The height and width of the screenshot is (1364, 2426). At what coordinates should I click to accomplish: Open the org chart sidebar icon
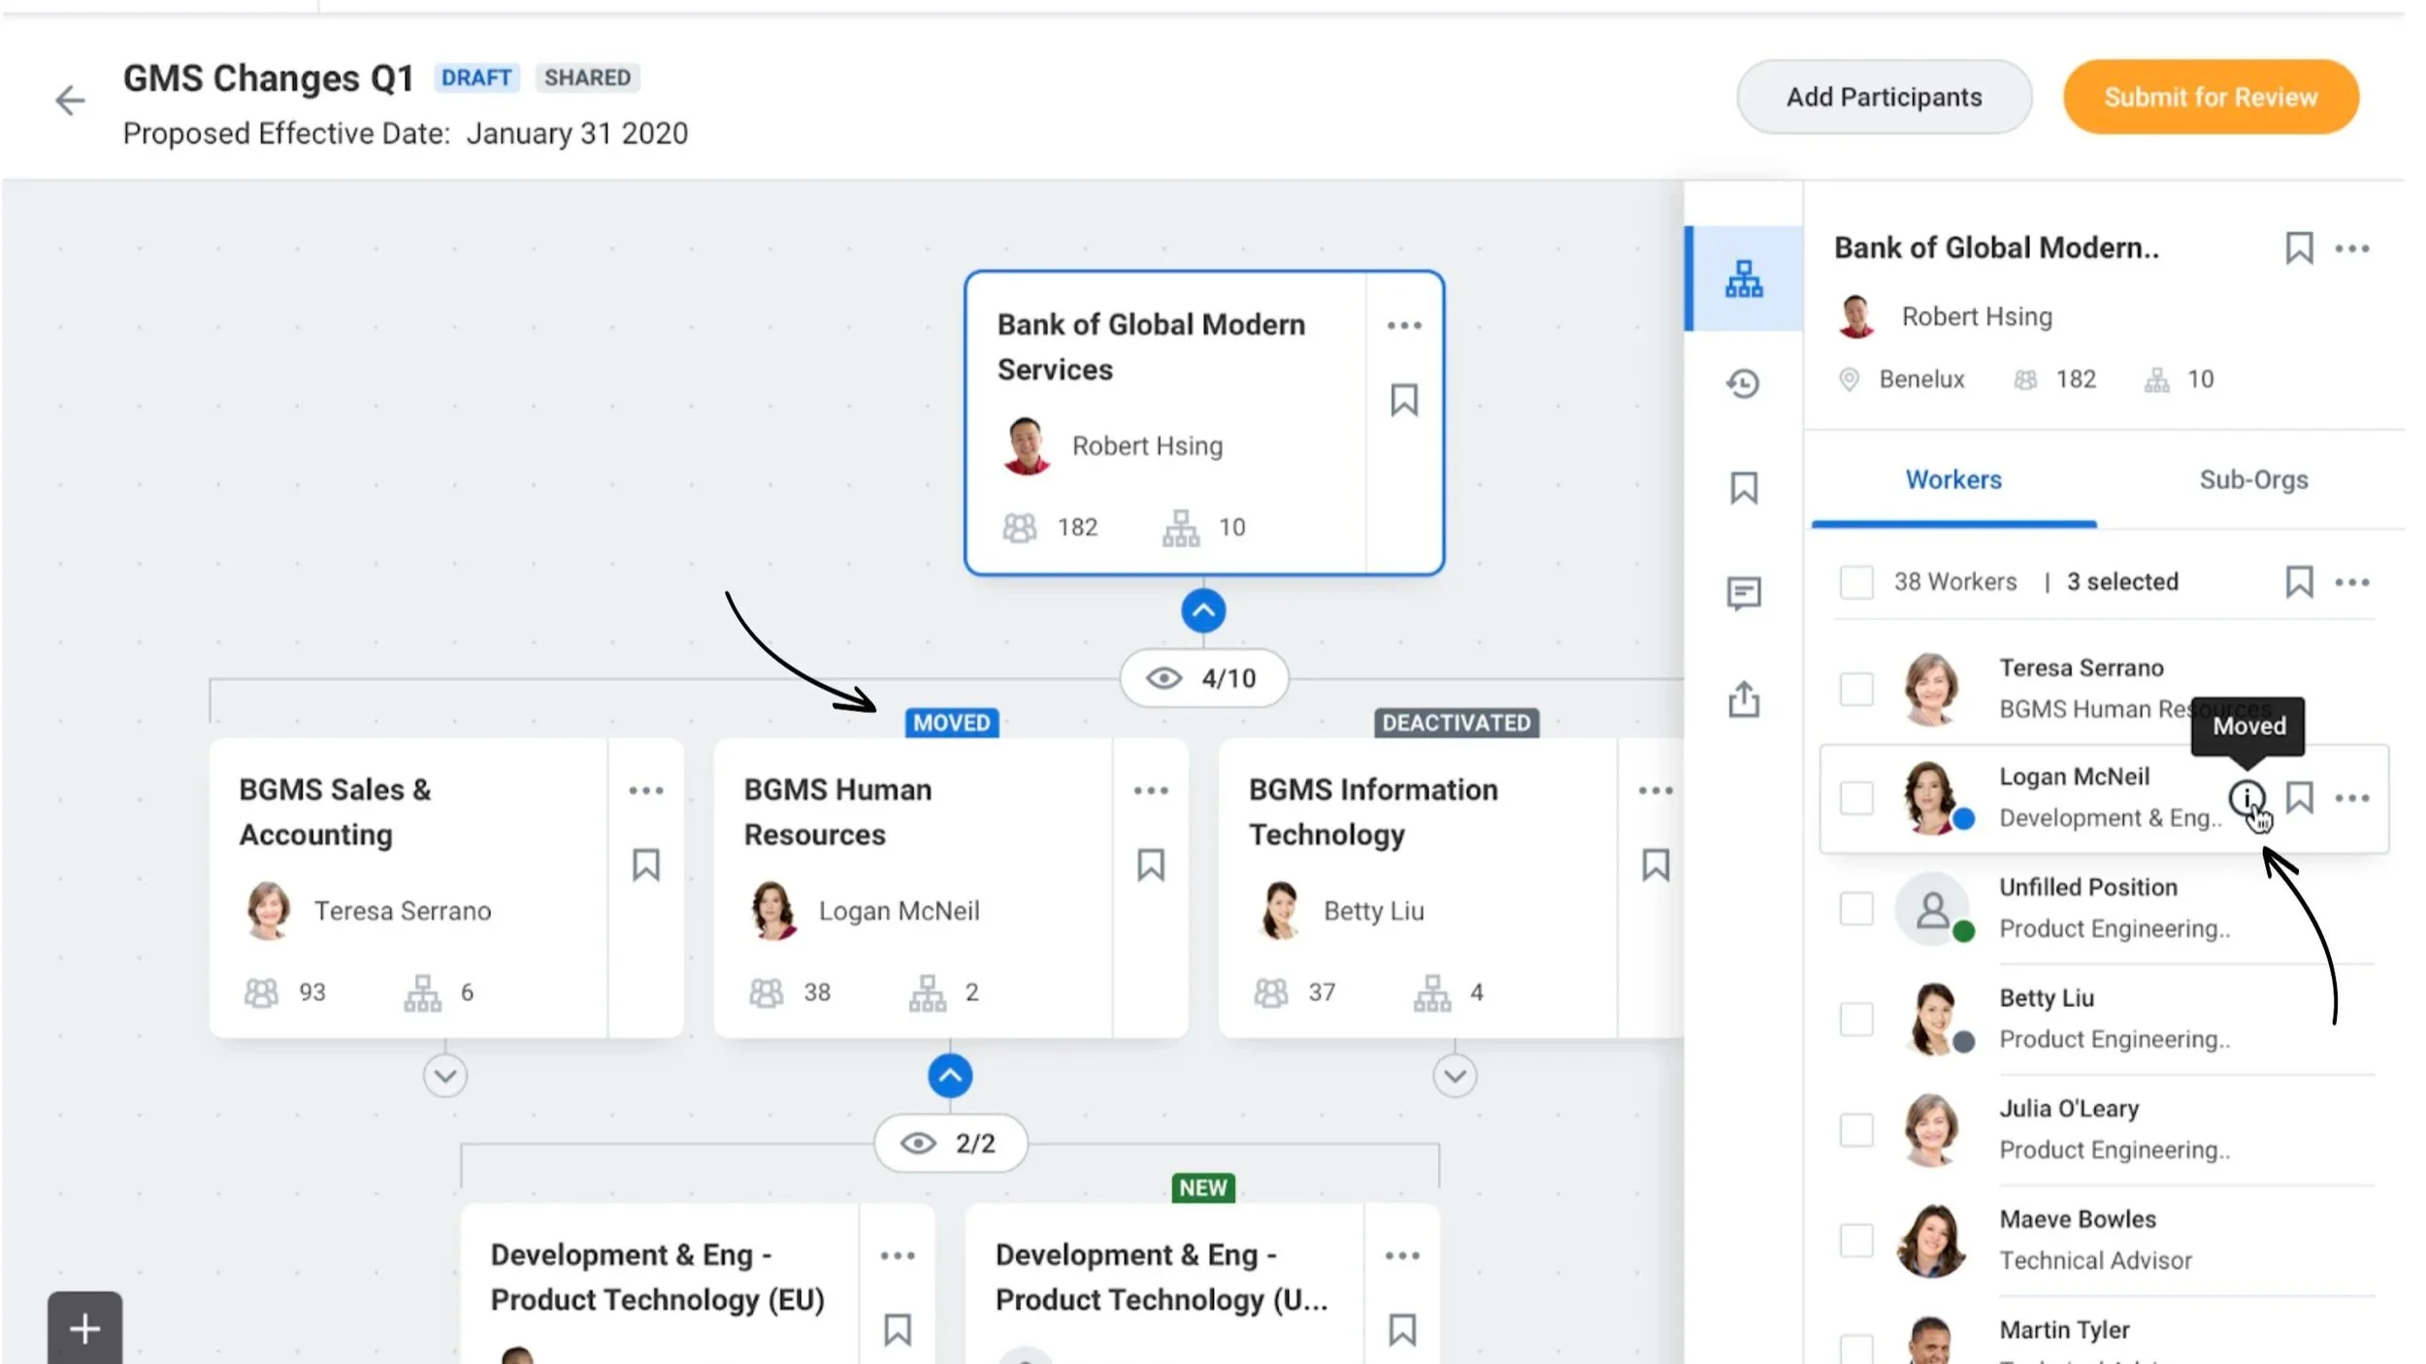click(1743, 279)
